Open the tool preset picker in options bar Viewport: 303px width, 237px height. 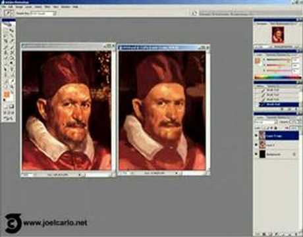pos(9,13)
